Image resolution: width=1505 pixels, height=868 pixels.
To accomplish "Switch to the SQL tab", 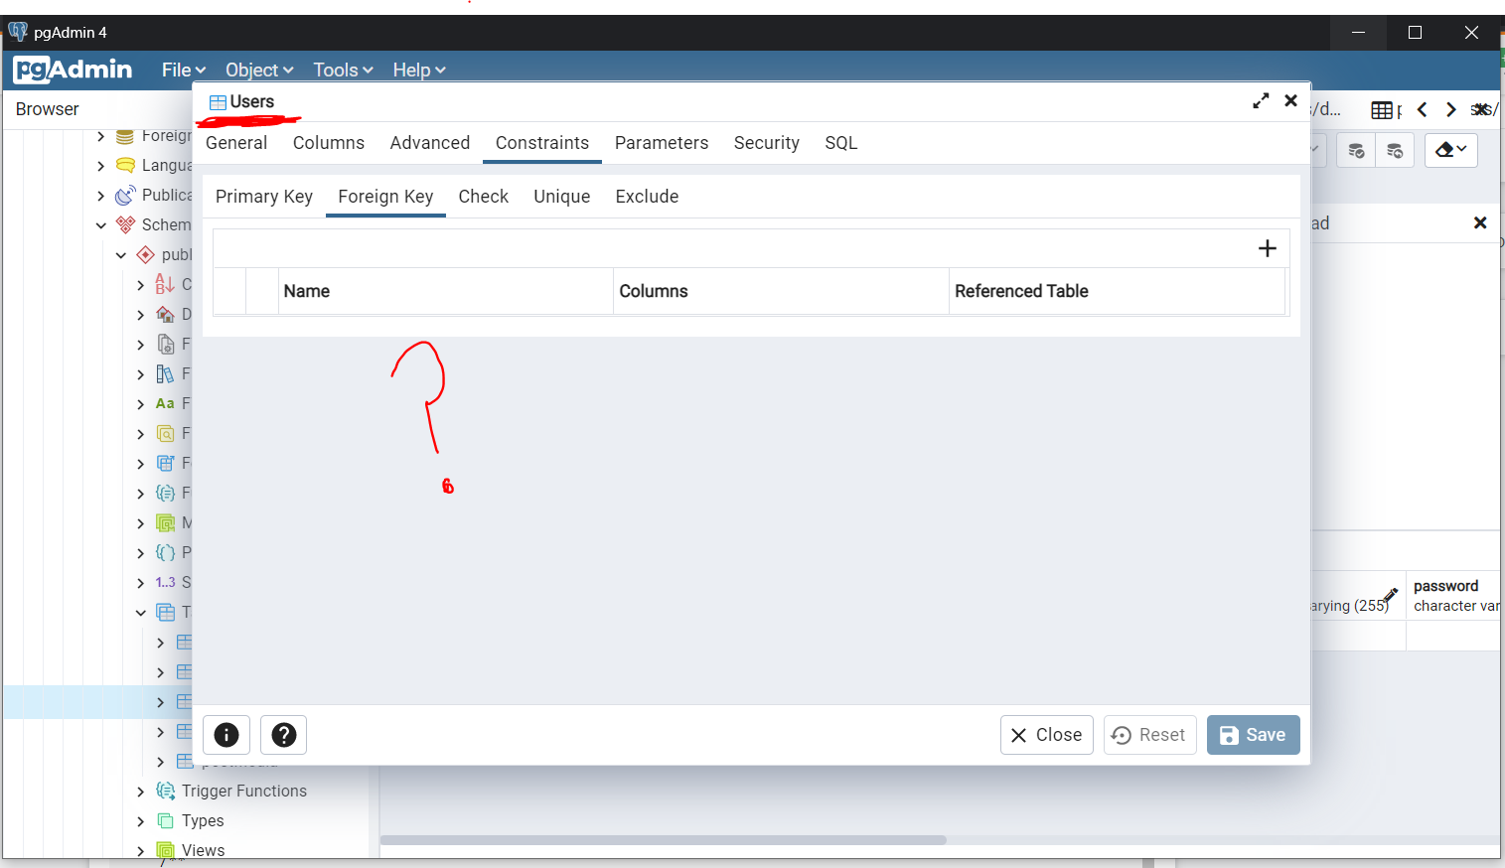I will coord(841,143).
